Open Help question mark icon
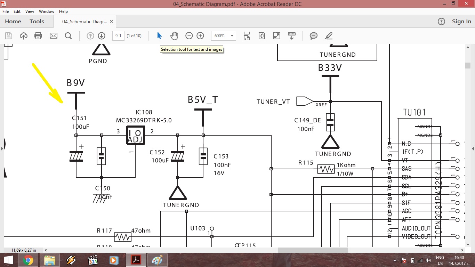Screen dimensions: 475x267 click(441, 22)
